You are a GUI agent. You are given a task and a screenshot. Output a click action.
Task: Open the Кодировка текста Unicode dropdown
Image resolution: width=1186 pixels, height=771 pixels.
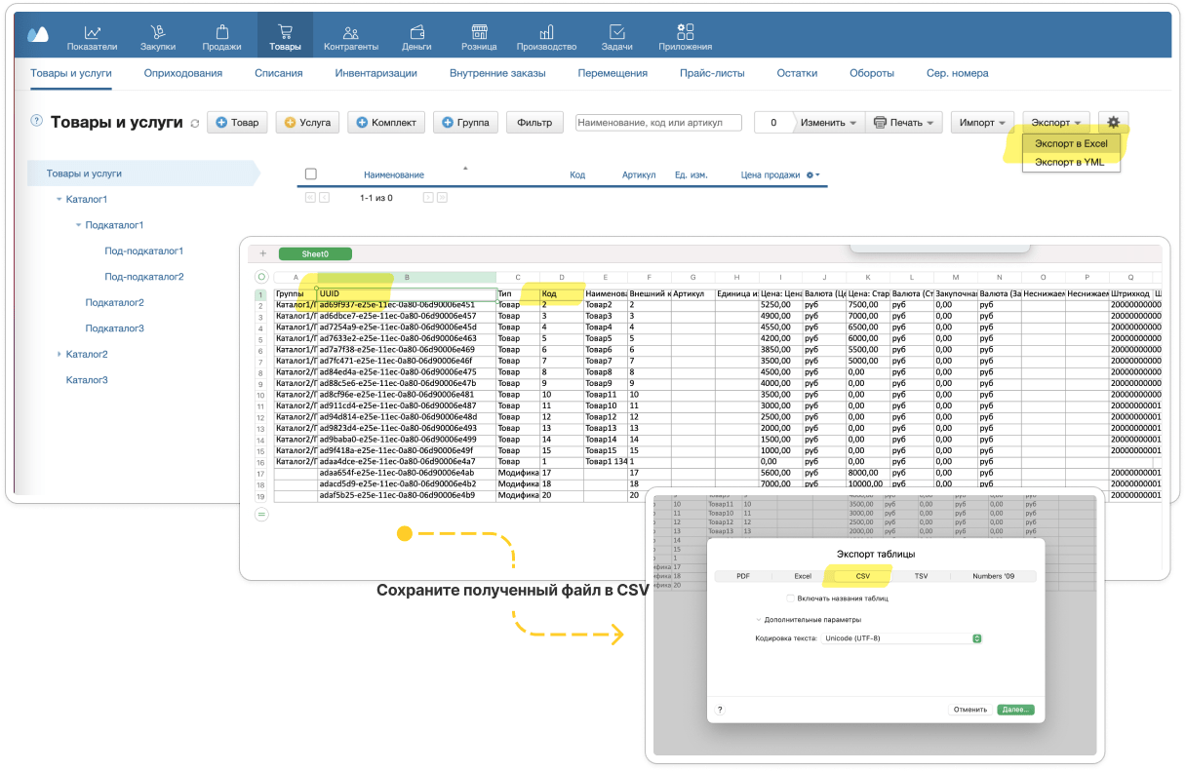click(x=900, y=638)
